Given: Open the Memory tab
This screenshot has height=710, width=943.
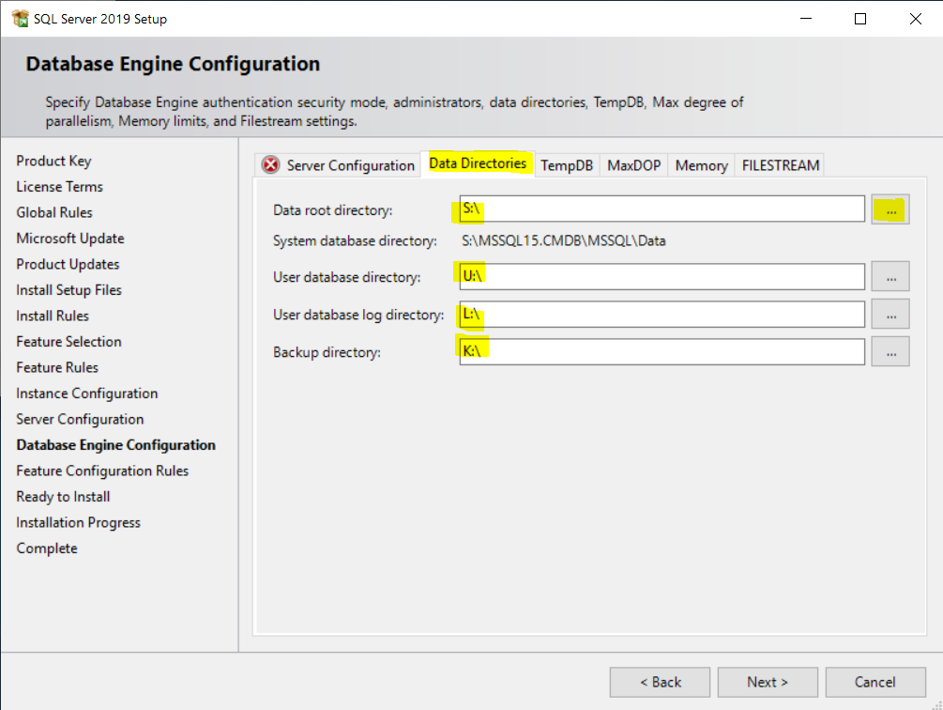Looking at the screenshot, I should [x=701, y=165].
